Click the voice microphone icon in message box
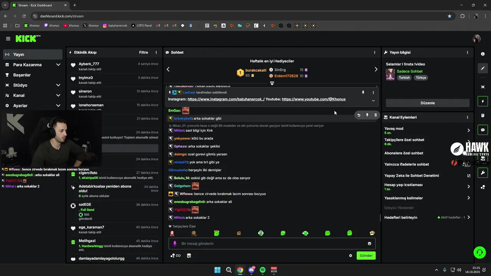 pyautogui.click(x=175, y=243)
